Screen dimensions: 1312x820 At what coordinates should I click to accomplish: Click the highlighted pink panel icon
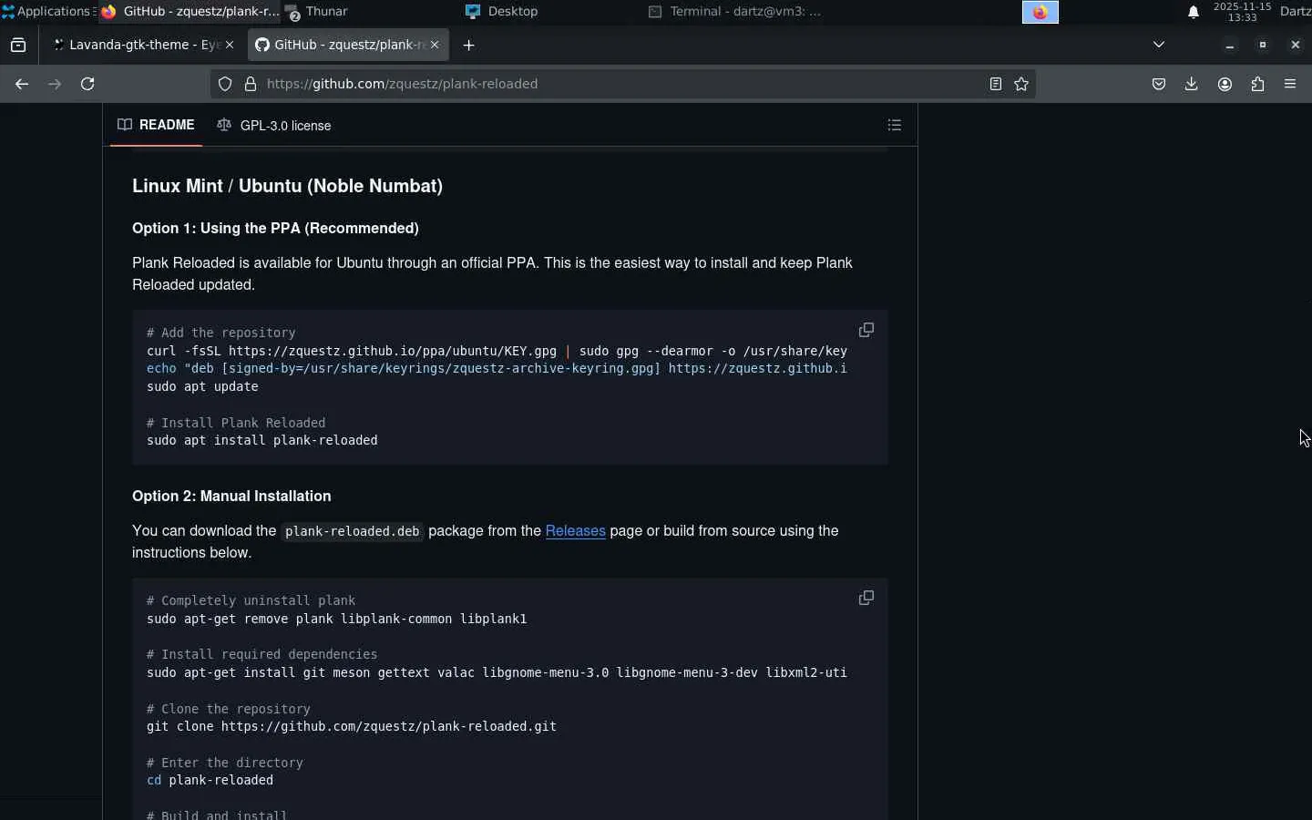[1040, 12]
